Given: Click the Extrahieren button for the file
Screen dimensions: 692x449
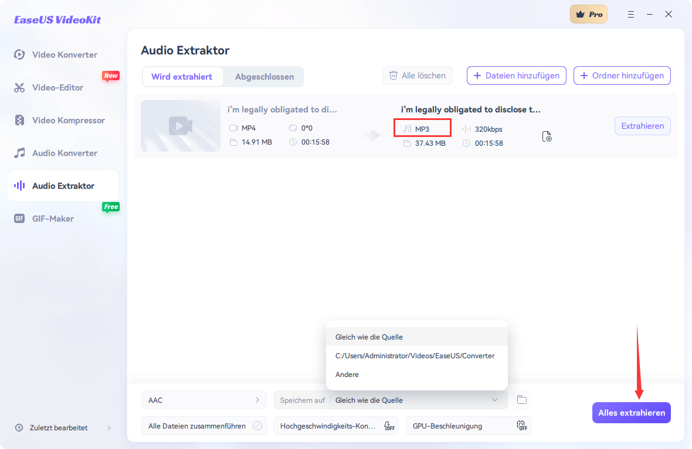Looking at the screenshot, I should [643, 126].
